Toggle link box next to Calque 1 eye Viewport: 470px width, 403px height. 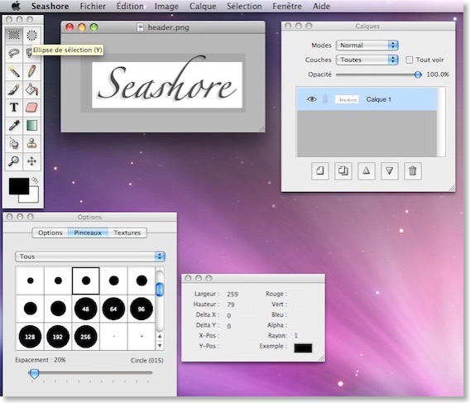tap(325, 99)
